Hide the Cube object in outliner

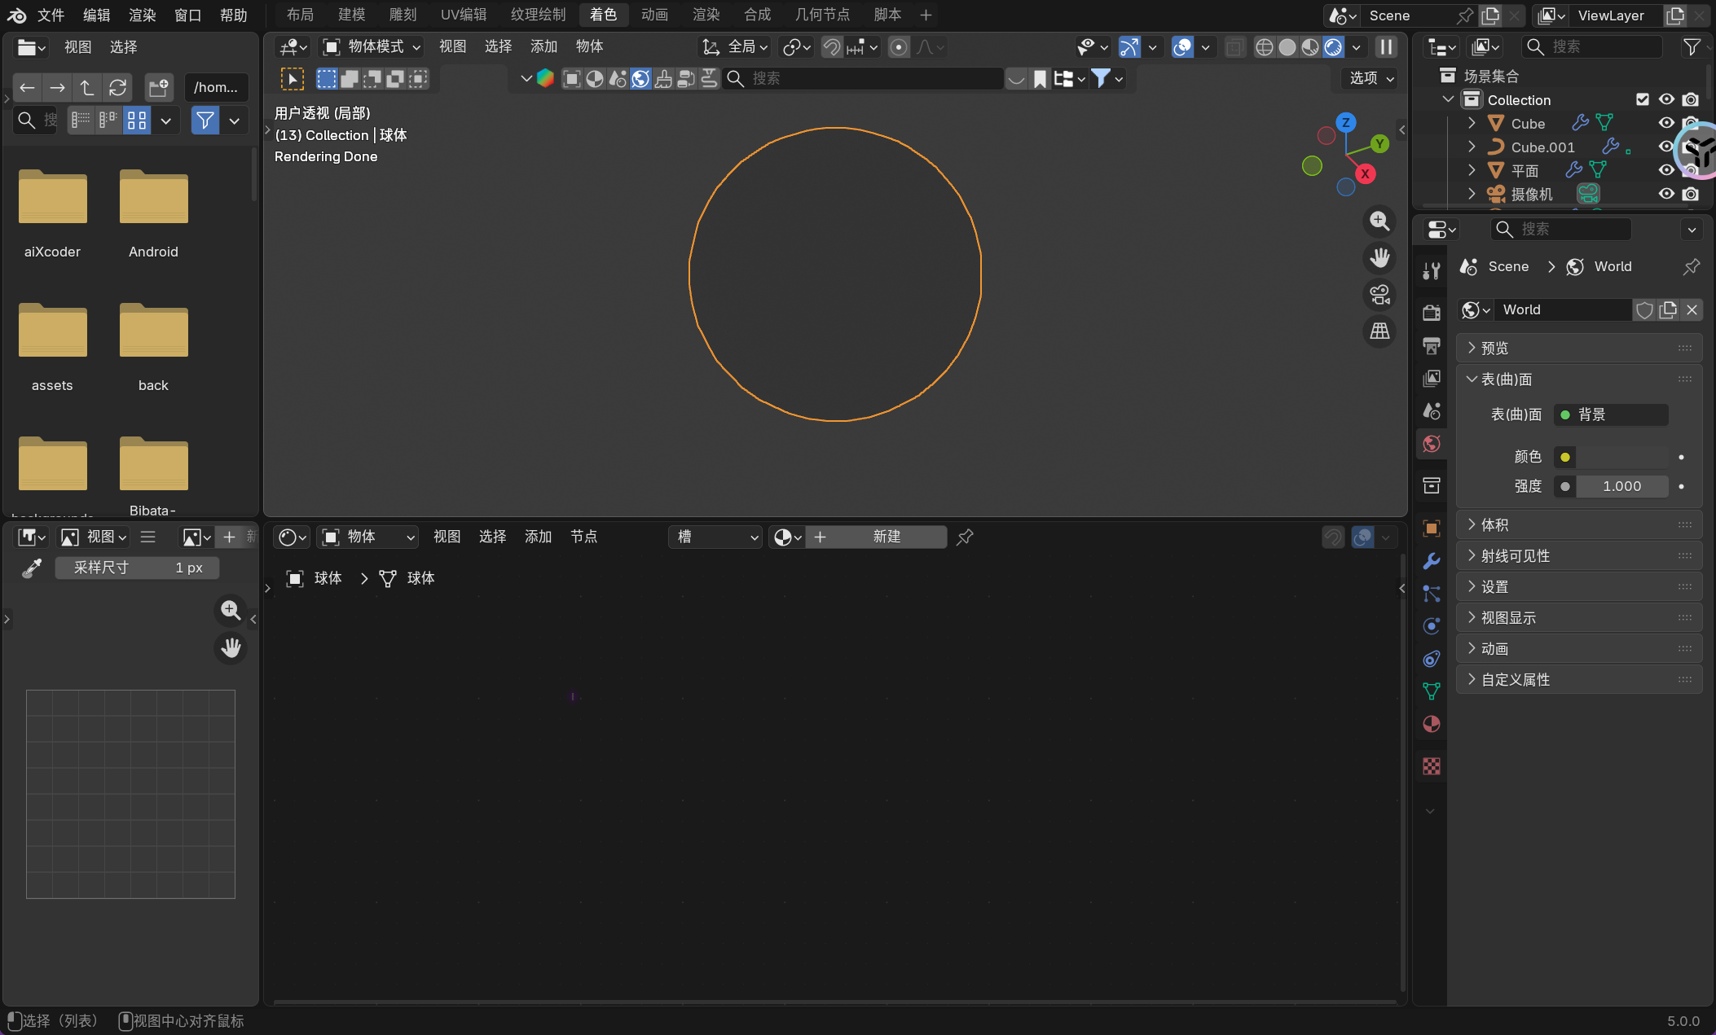[1666, 123]
